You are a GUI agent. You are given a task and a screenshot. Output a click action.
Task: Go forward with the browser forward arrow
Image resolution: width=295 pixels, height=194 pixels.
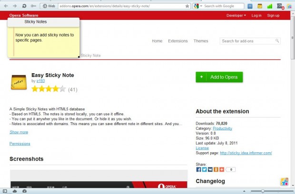pyautogui.click(x=15, y=6)
